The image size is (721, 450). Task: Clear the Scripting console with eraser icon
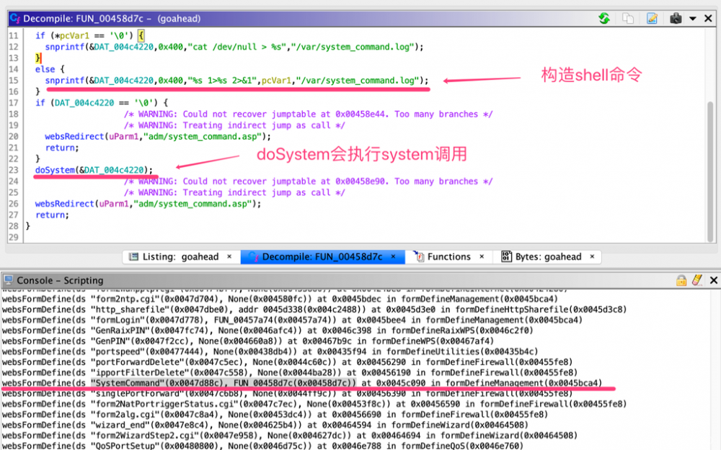696,280
